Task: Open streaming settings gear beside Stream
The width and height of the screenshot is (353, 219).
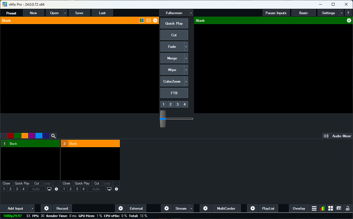Action: point(167,208)
